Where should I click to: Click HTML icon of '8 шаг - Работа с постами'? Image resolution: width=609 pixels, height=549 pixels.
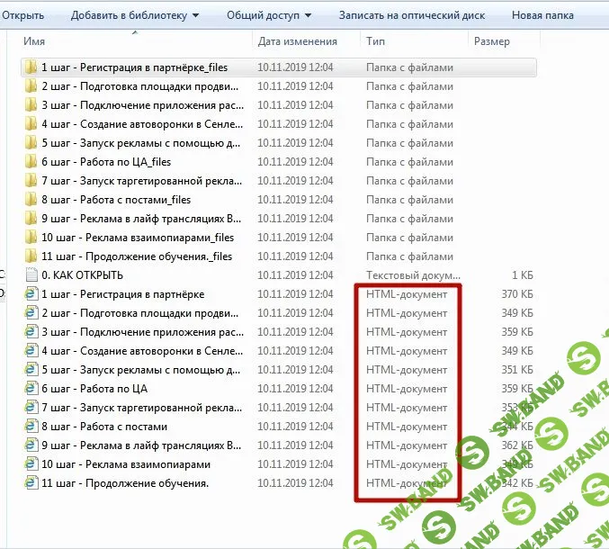tap(31, 427)
